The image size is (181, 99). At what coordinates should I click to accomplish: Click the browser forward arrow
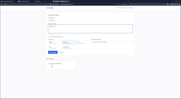tap(3, 4)
